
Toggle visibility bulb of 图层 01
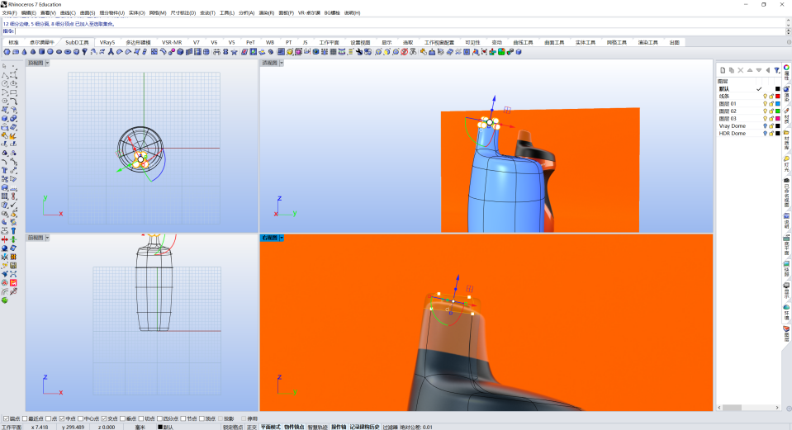tap(765, 103)
